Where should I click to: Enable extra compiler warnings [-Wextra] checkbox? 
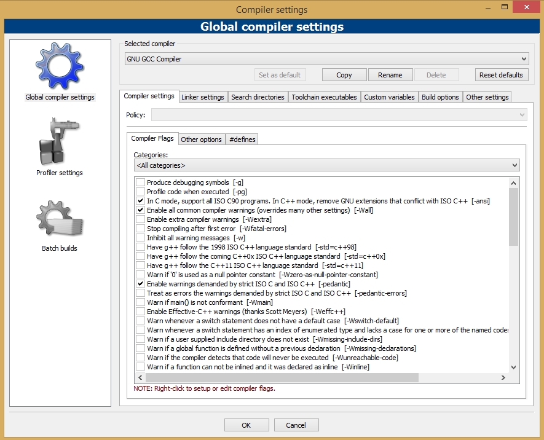tap(140, 219)
